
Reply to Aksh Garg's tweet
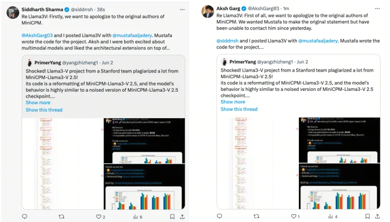click(219, 216)
